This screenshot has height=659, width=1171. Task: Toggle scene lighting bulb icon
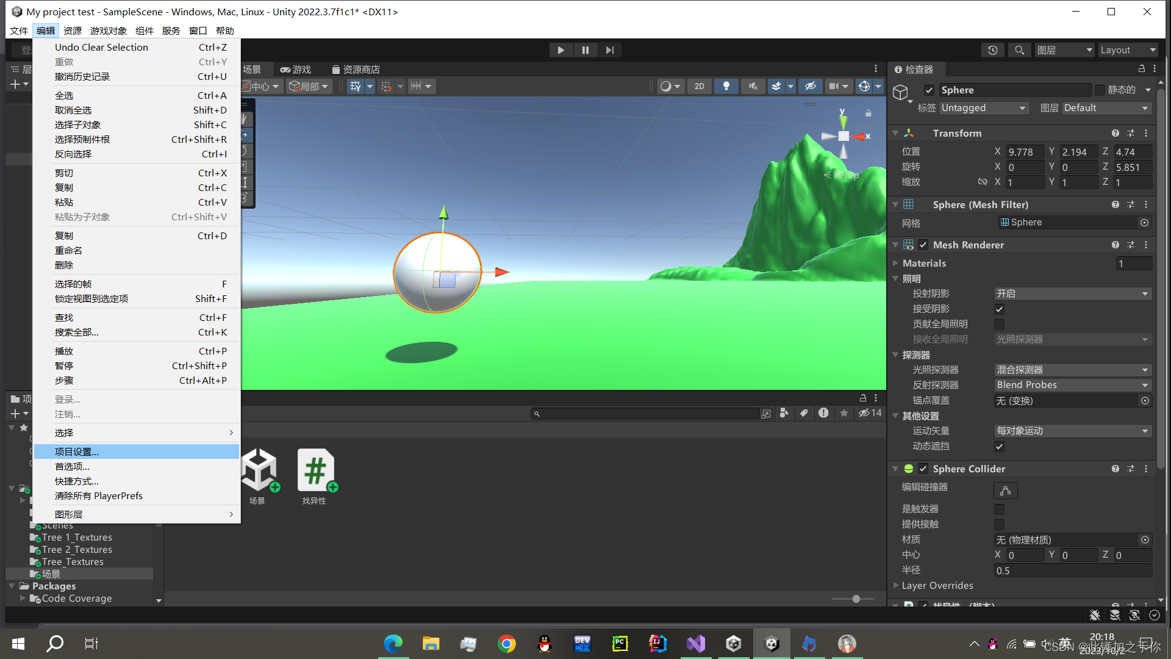click(726, 87)
